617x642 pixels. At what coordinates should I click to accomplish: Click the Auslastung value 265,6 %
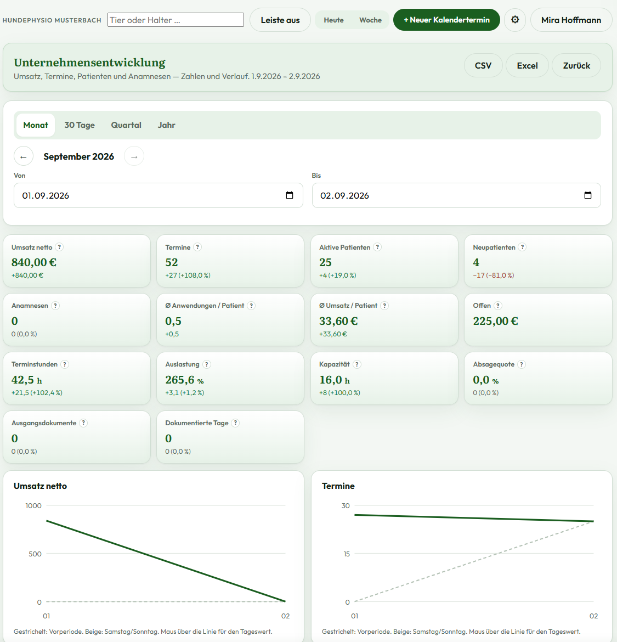(184, 380)
